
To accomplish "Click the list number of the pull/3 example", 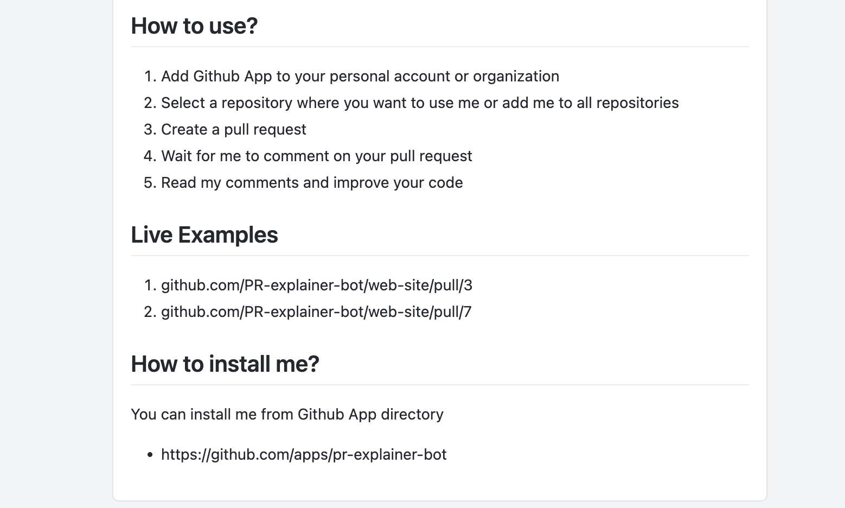I will (x=149, y=285).
